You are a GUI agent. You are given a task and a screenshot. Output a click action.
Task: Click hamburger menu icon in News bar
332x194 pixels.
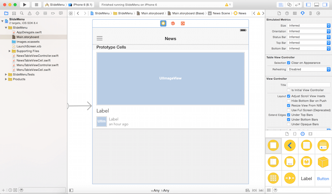tap(100, 38)
